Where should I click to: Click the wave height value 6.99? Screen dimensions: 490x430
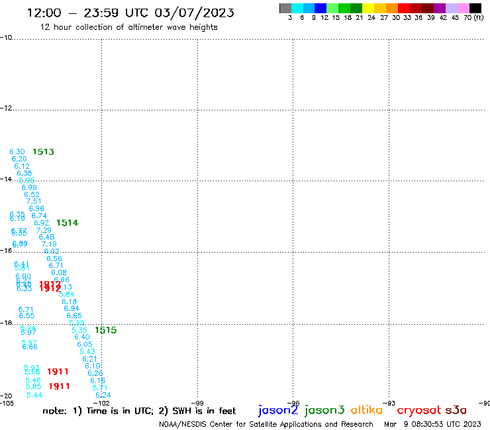[x=29, y=187]
